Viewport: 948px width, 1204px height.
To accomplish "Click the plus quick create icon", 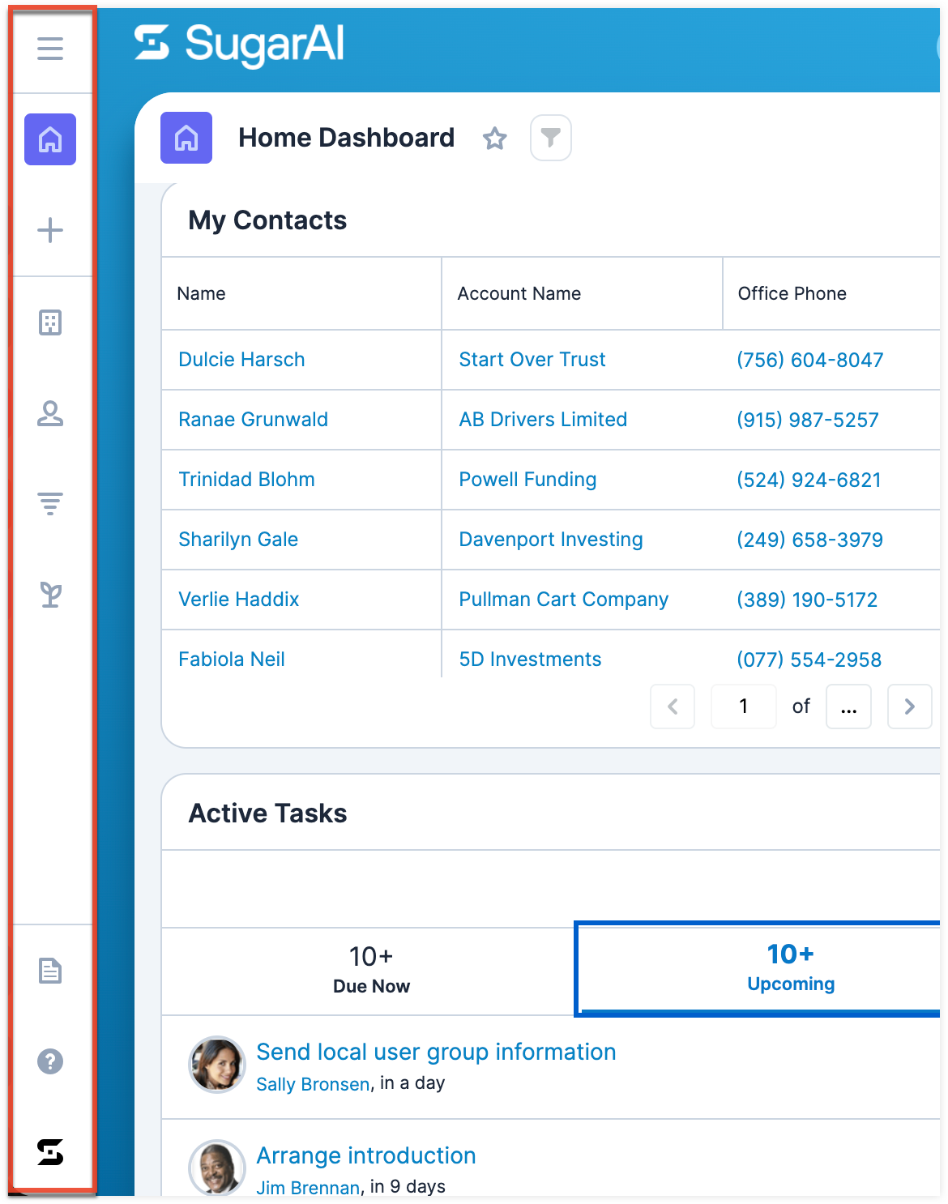I will 50,230.
